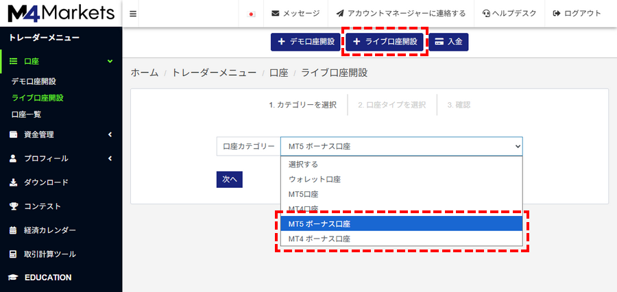This screenshot has width=617, height=292.
Task: Click the calendar icon beside 経済カレンダー
Action: coord(14,230)
